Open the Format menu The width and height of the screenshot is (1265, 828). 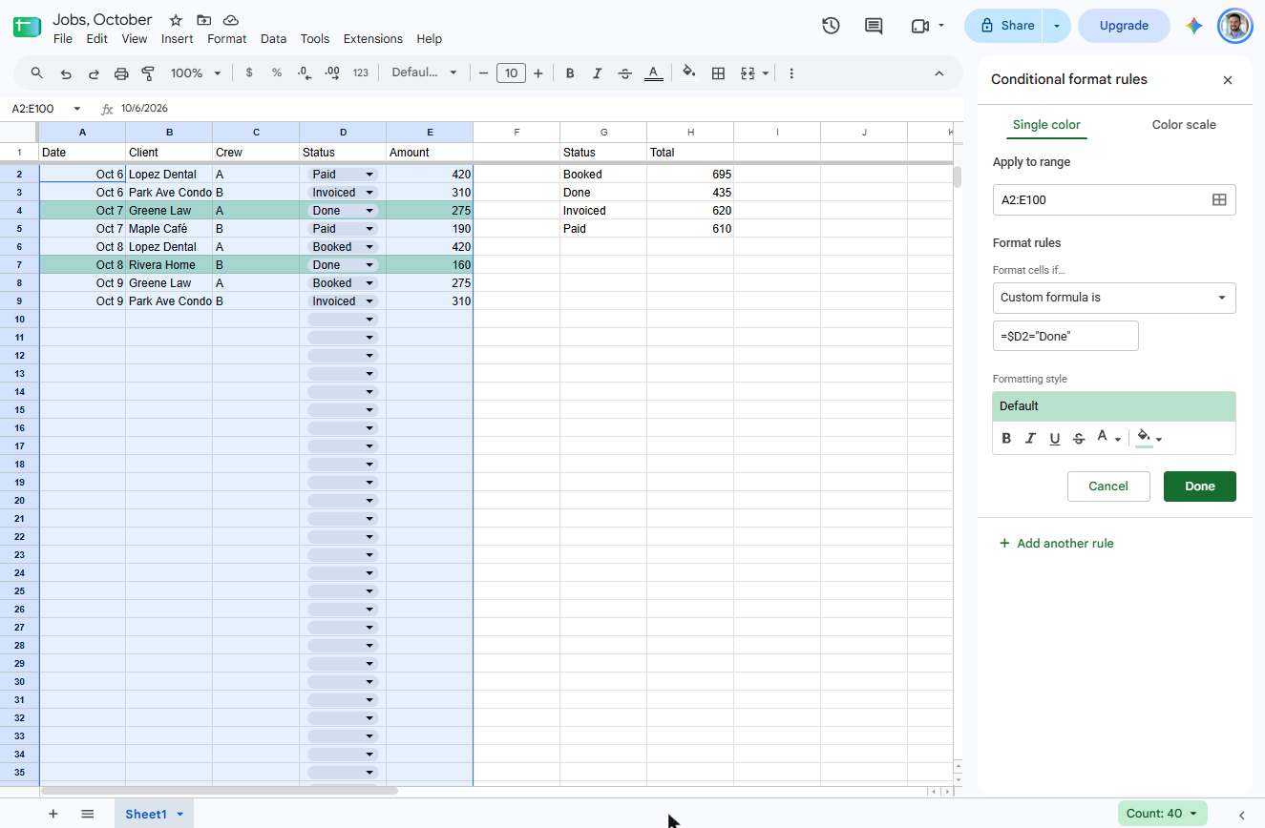click(226, 39)
